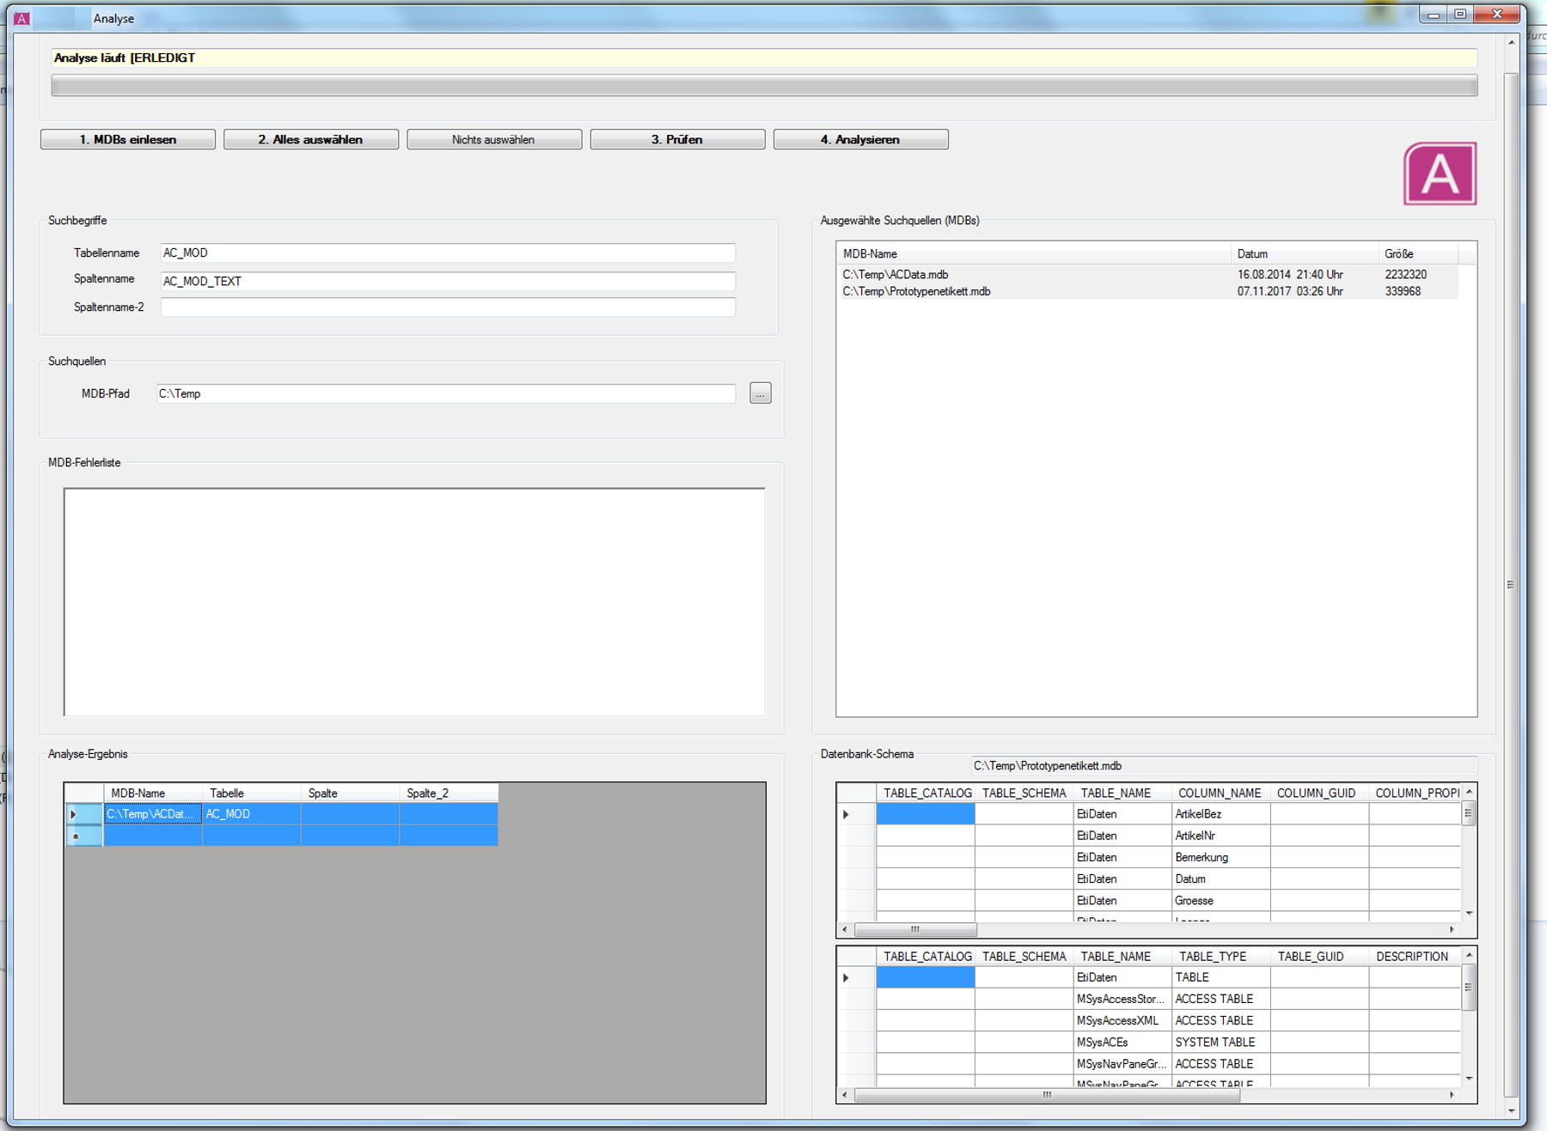The height and width of the screenshot is (1131, 1547).
Task: Open folder browser with the '...' button
Action: coord(760,393)
